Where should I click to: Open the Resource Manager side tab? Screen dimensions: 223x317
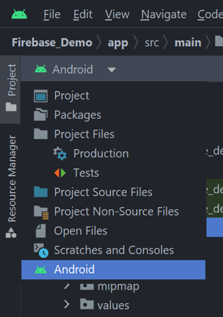tap(11, 187)
